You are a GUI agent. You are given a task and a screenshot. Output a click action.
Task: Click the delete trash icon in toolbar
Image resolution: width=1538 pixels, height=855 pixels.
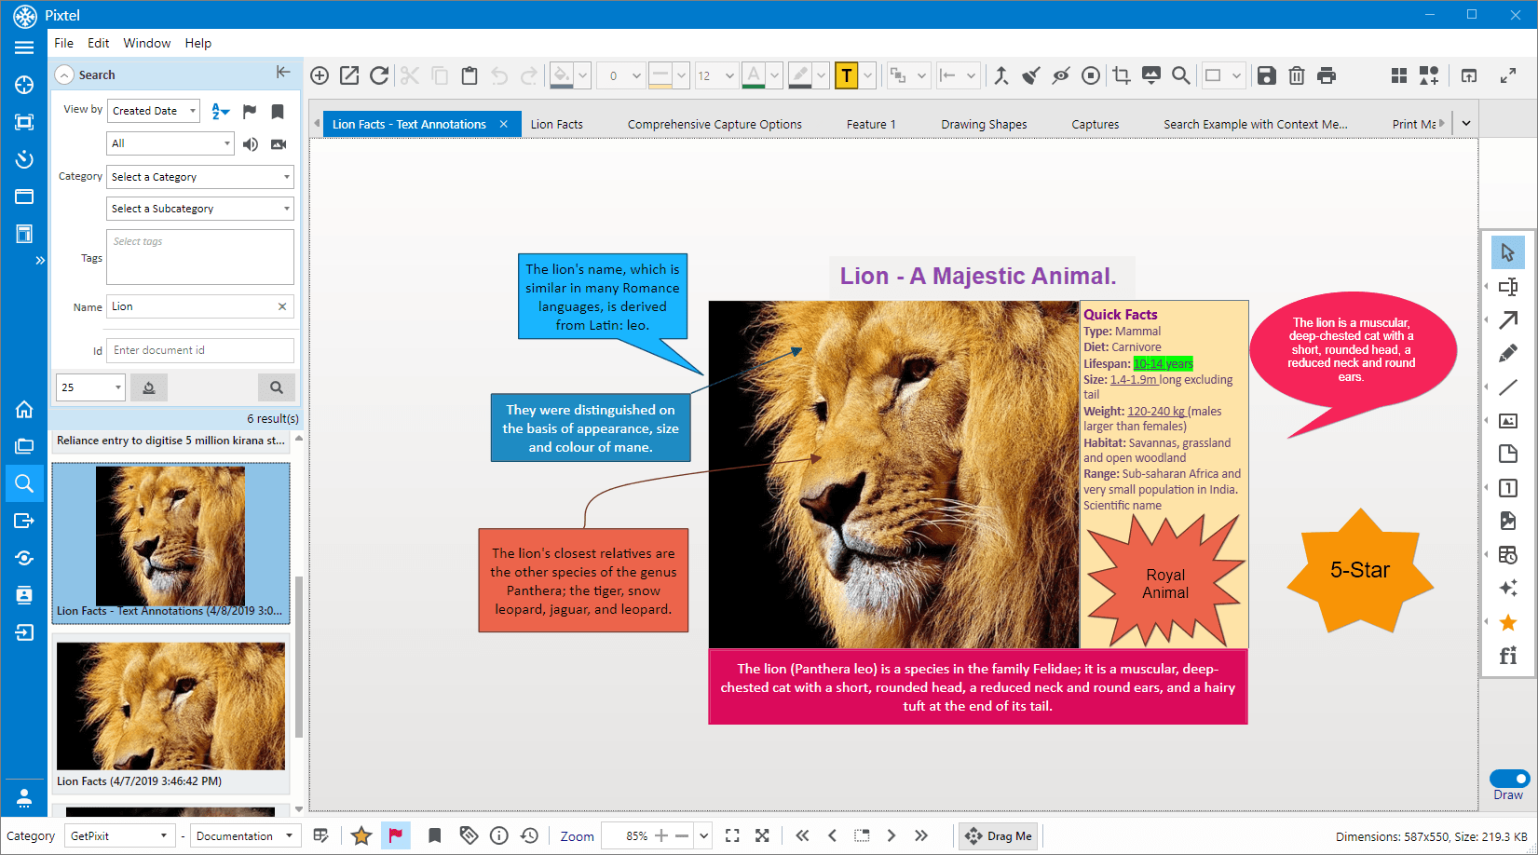1297,75
